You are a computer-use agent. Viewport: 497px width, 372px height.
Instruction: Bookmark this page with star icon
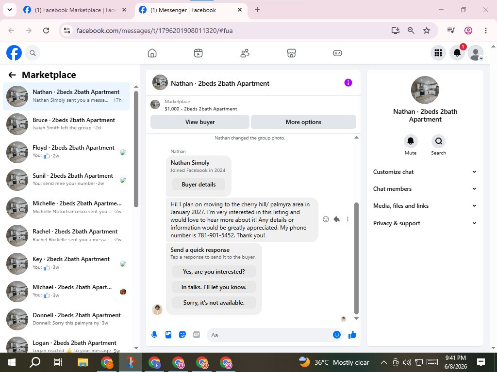(427, 31)
